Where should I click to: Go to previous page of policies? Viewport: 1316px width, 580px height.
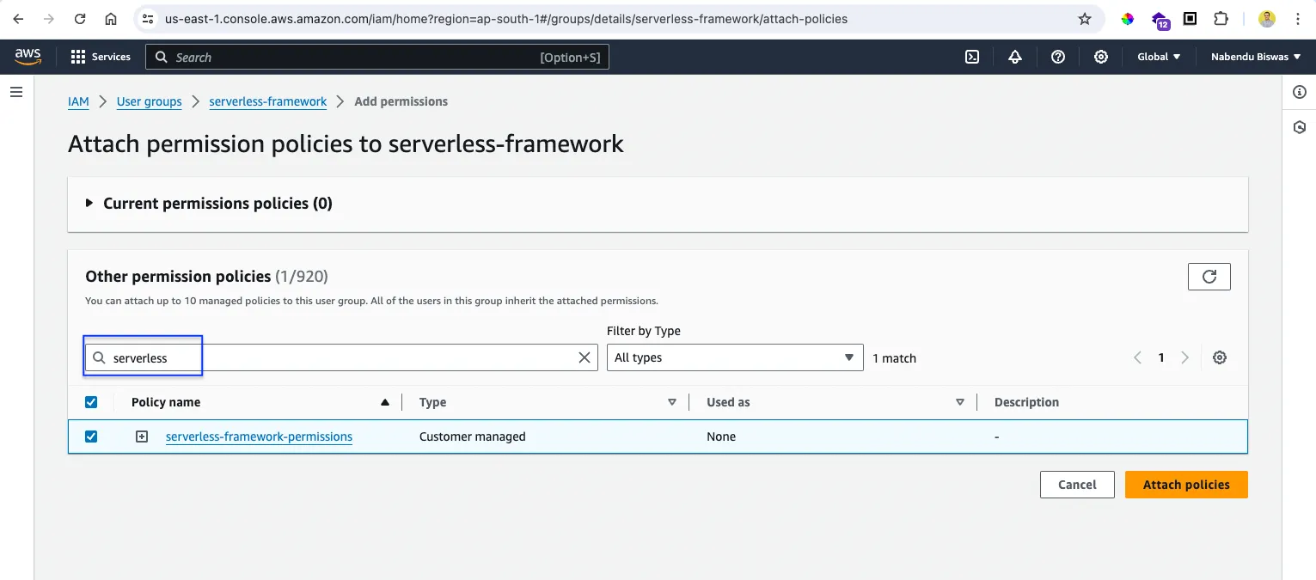pos(1137,357)
